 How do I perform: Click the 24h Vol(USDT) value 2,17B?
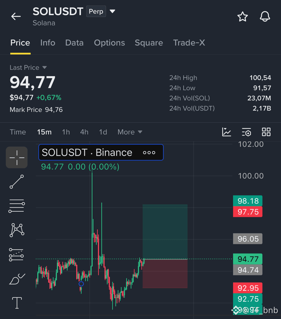(x=262, y=108)
